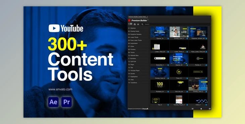Image resolution: width=245 pixels, height=124 pixels.
Task: Favorite the Overlay_Card_3 item star
Action: click(x=206, y=91)
